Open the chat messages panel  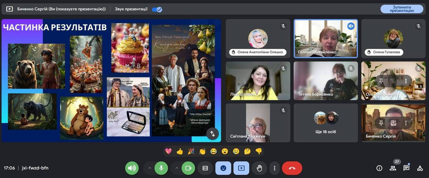coord(406,168)
